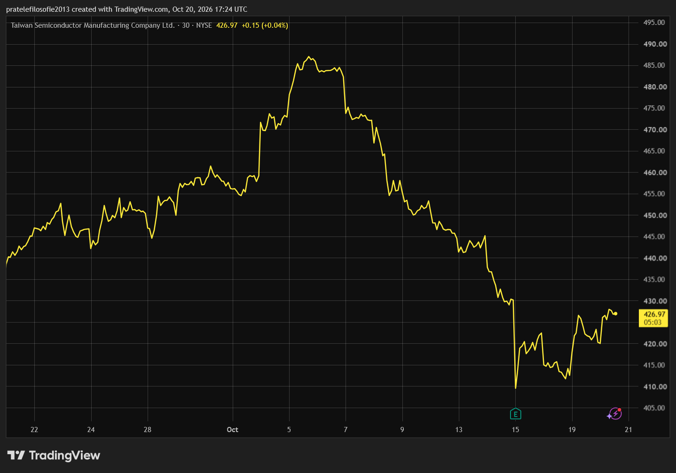The height and width of the screenshot is (473, 676).
Task: Click the 450.00 price-axis label
Action: [655, 215]
